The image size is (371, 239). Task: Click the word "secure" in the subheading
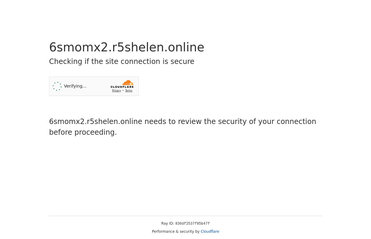[x=182, y=62]
